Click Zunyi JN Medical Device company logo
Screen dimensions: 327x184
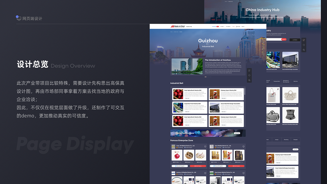click(x=173, y=146)
